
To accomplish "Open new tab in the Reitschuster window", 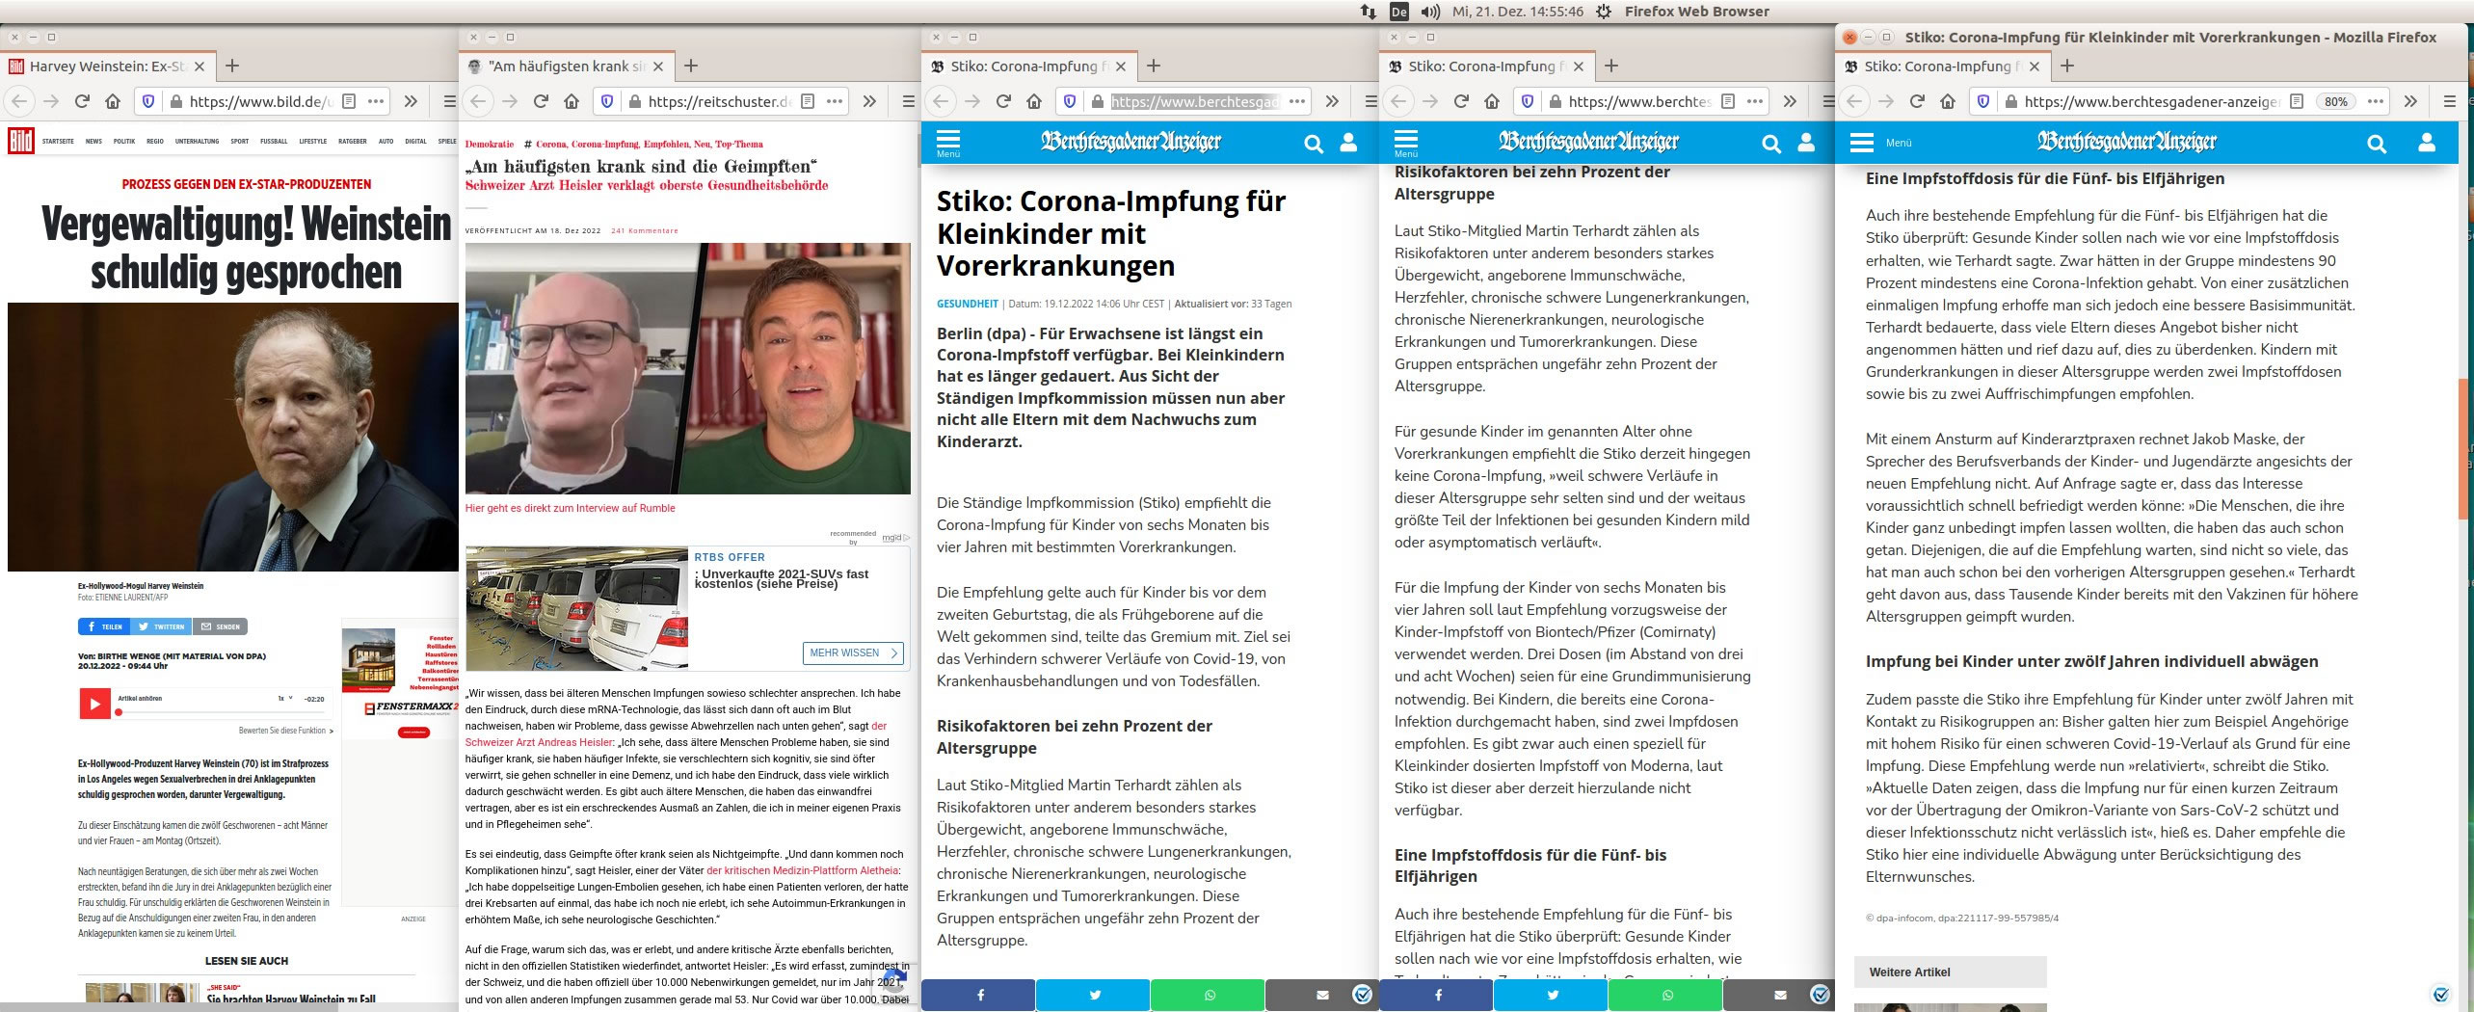I will point(691,67).
